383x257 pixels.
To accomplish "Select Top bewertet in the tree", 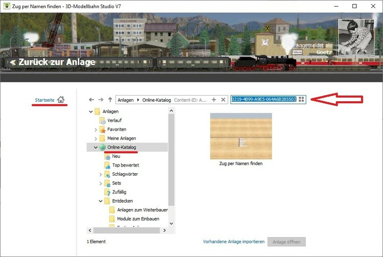I will click(x=126, y=165).
